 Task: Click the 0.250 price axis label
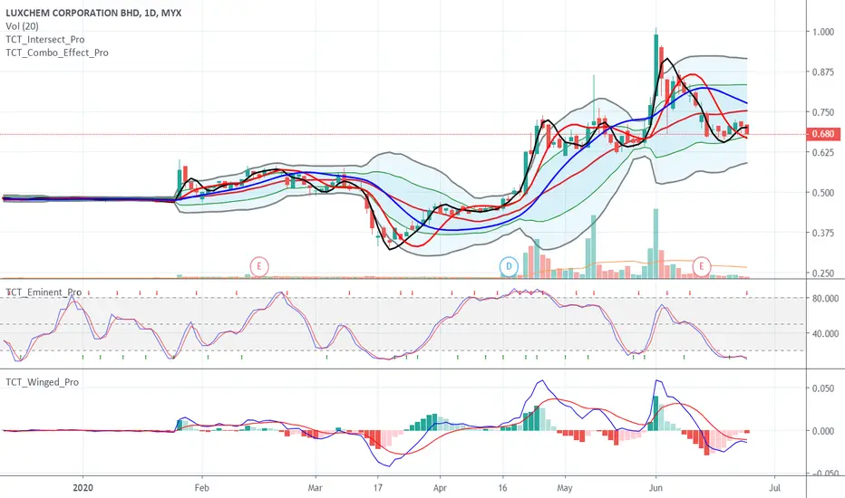823,273
